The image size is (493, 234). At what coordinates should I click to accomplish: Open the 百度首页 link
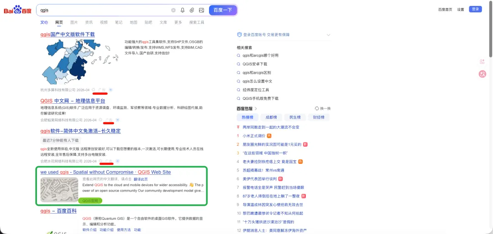(445, 10)
